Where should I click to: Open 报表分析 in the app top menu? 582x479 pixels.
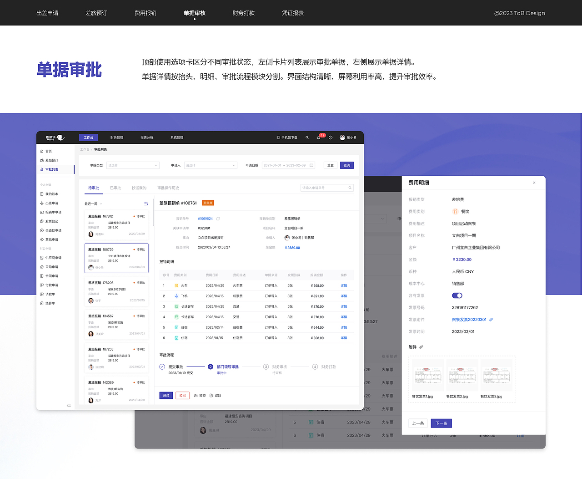[x=147, y=138]
